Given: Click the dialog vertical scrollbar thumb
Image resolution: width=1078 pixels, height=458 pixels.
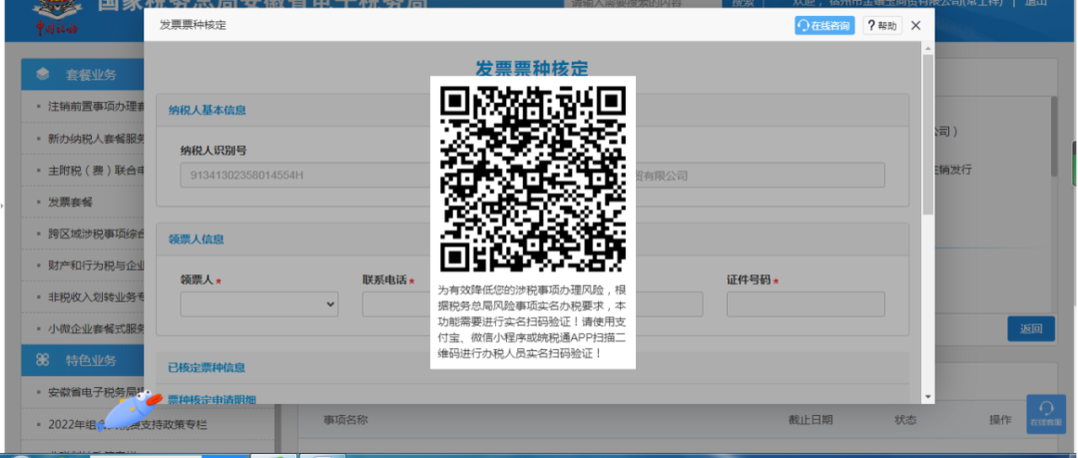Looking at the screenshot, I should [927, 134].
